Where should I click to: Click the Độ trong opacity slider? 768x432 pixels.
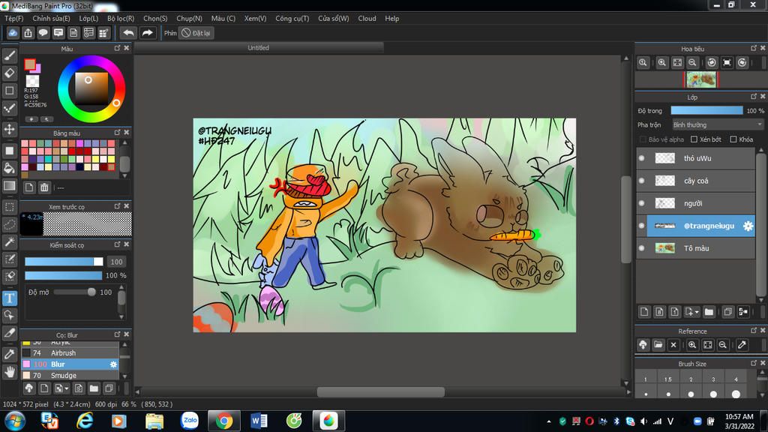point(706,111)
